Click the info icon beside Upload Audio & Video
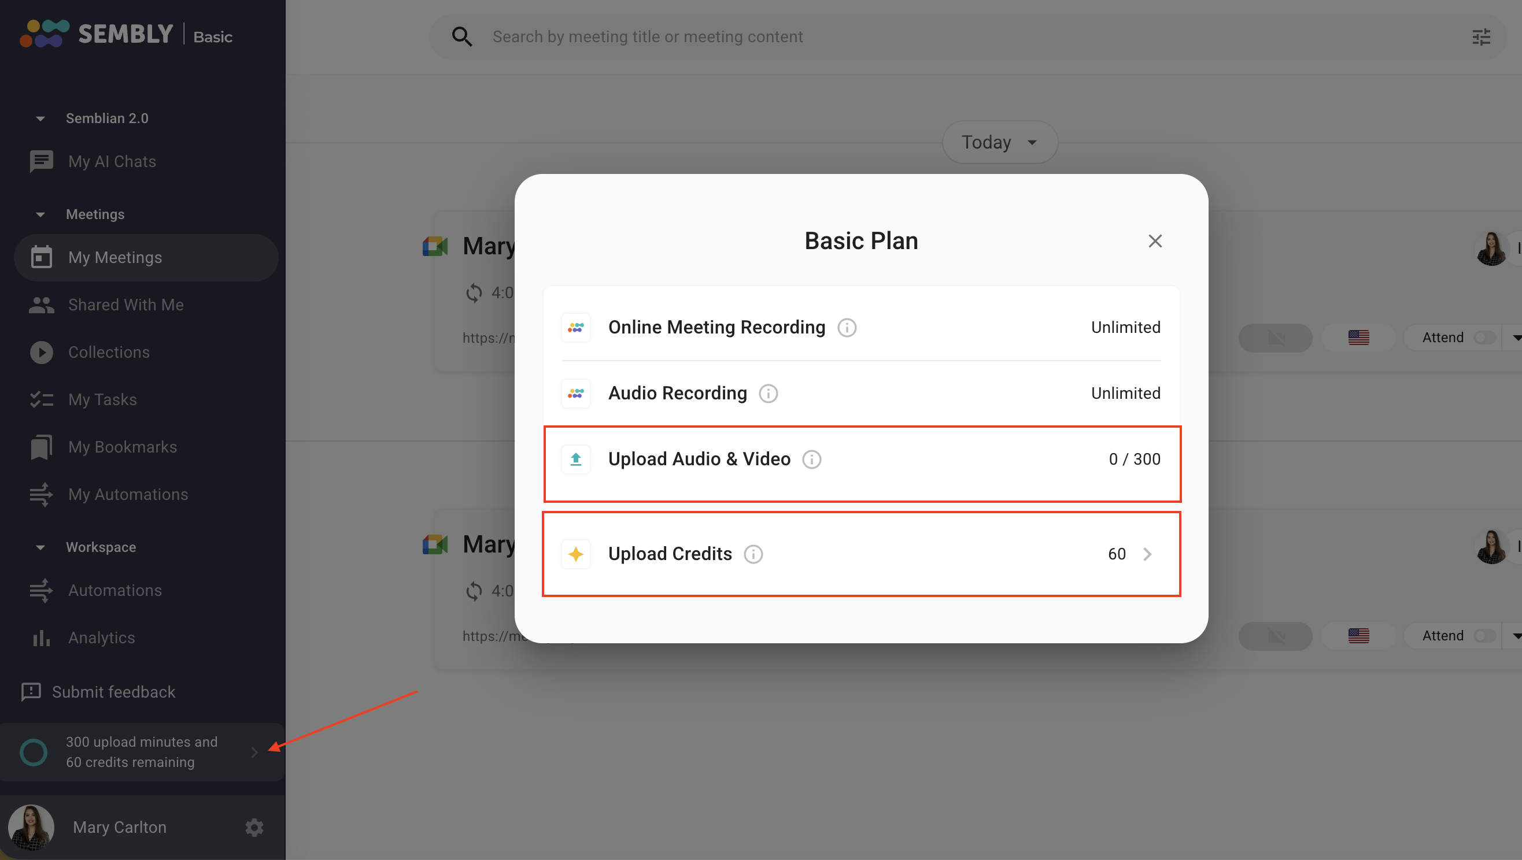1522x860 pixels. 811,459
